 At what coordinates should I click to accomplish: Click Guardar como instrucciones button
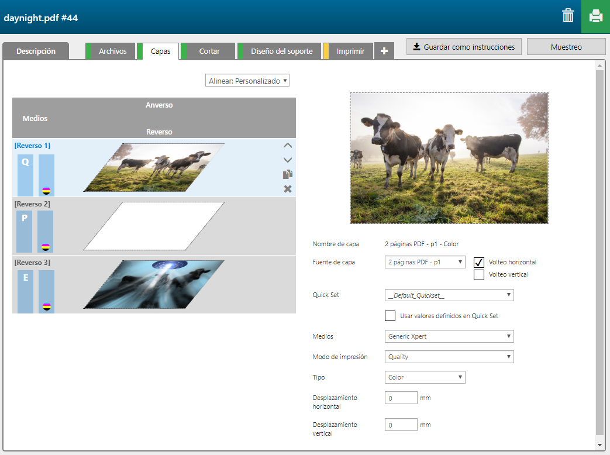point(464,47)
